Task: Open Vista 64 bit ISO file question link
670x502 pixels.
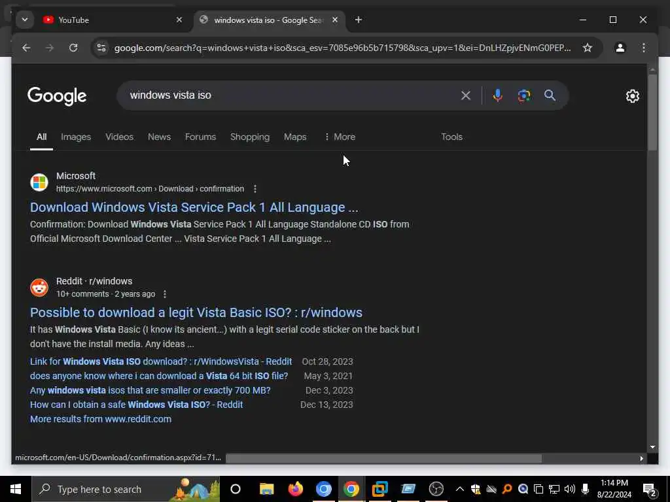Action: (x=159, y=376)
